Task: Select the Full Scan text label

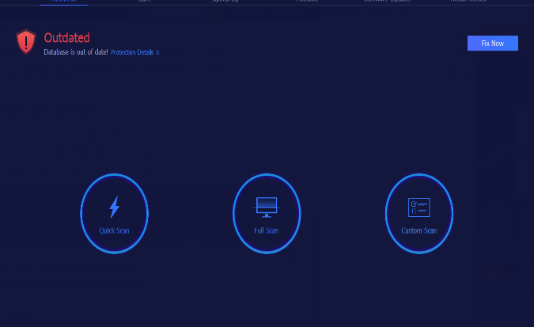Action: point(266,231)
